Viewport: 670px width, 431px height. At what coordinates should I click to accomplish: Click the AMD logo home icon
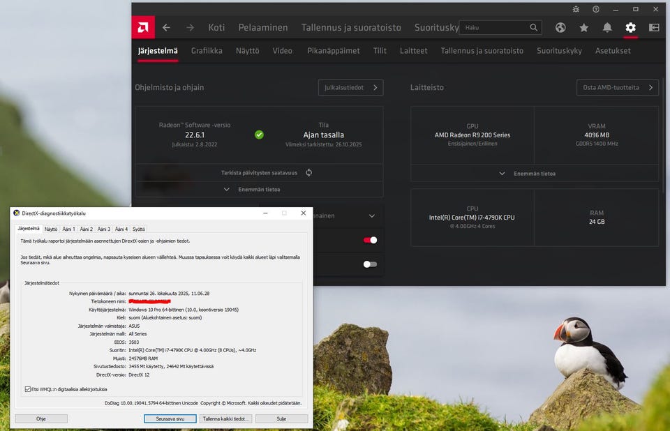click(x=143, y=27)
